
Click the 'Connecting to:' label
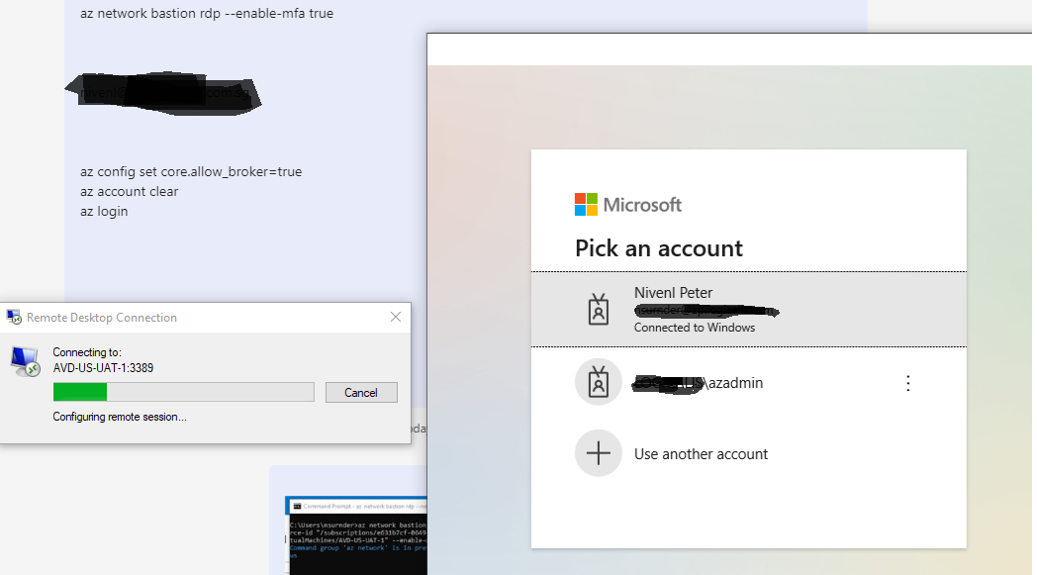87,352
